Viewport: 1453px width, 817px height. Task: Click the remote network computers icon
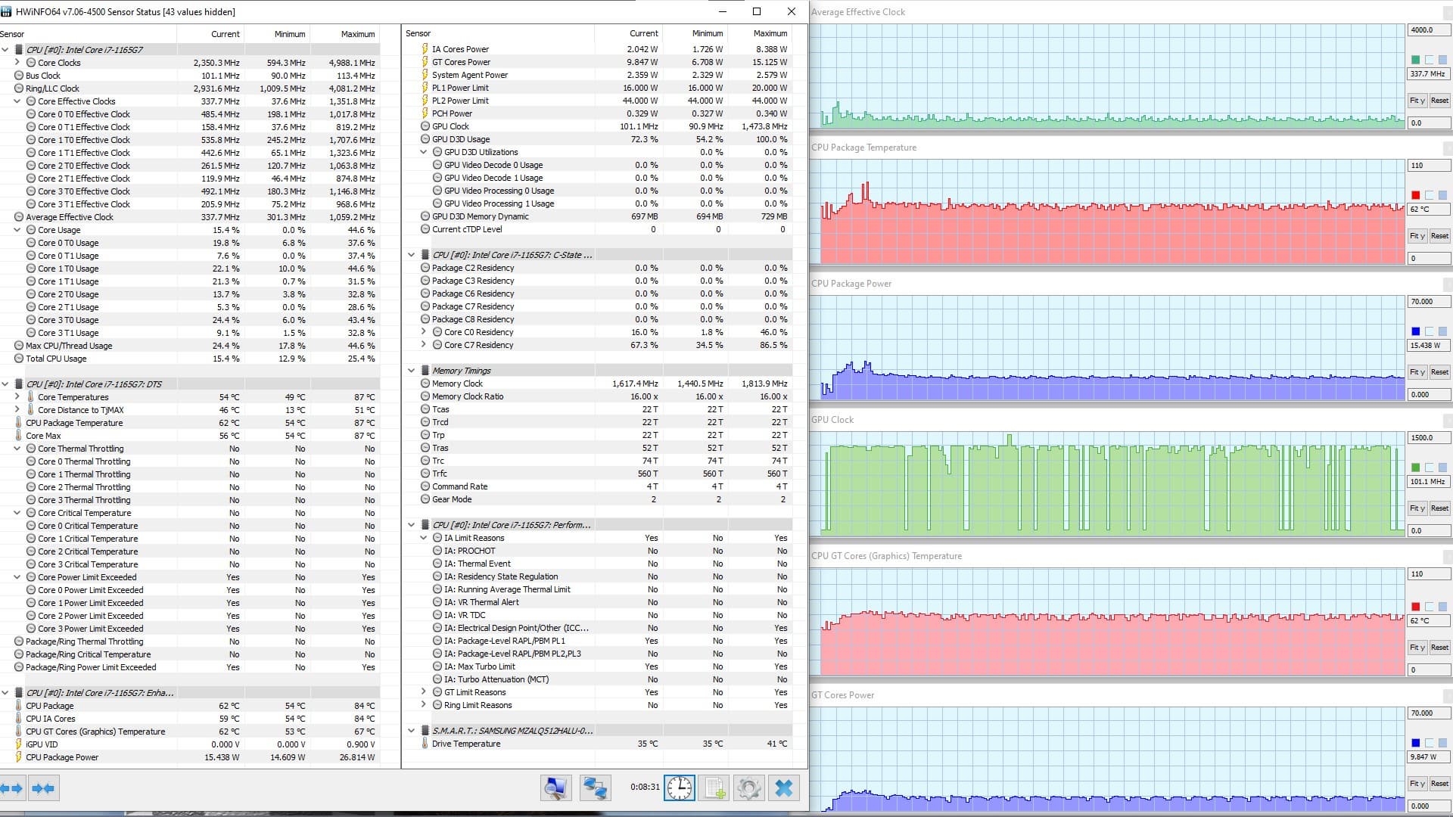pos(595,788)
